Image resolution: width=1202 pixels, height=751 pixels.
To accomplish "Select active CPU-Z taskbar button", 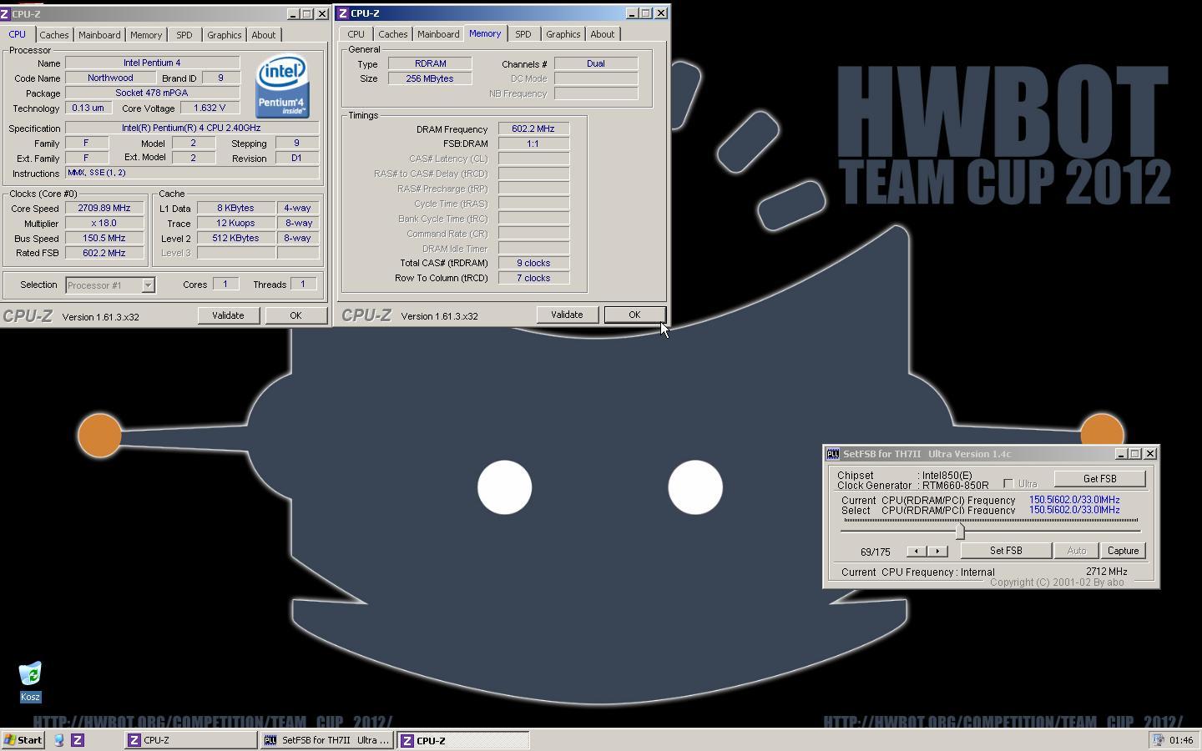I will coord(463,740).
